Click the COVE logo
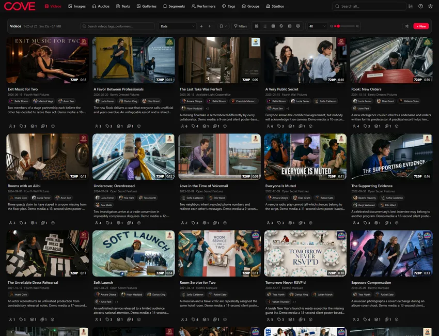The image size is (439, 336). click(x=20, y=6)
